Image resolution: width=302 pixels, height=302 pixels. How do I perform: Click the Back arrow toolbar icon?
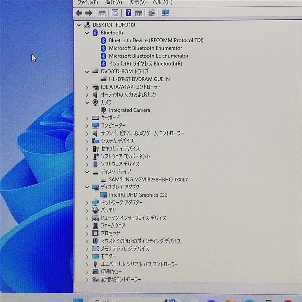point(79,13)
